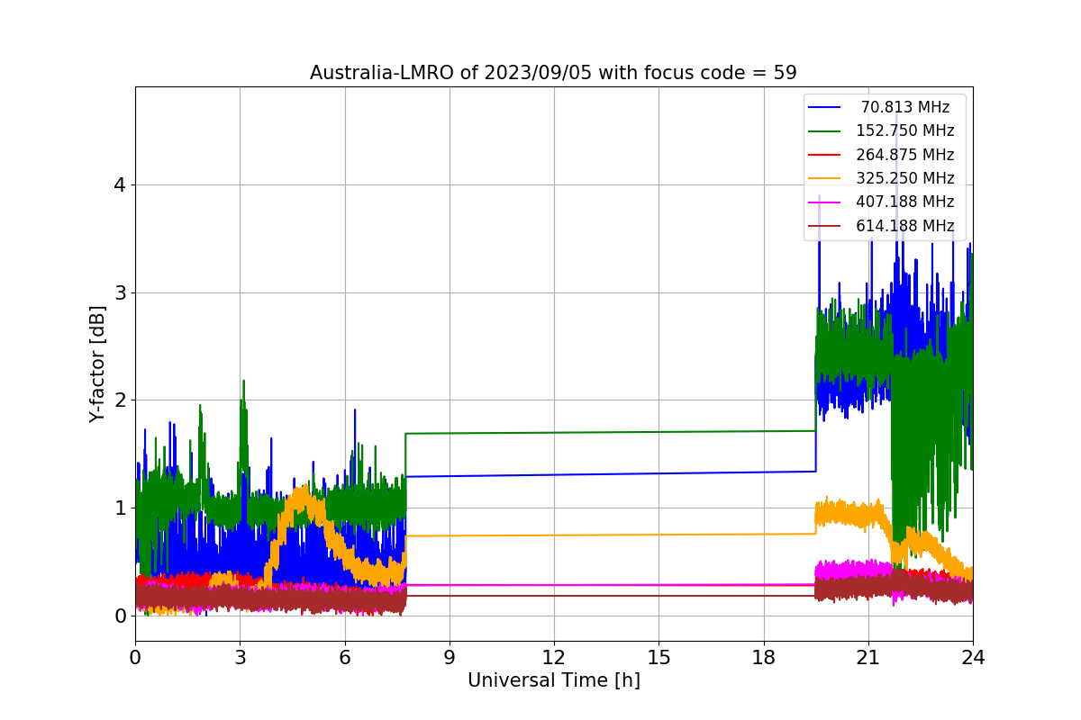Screen dimensions: 1081x720
Task: Select the '152.750 MHz' legend entry
Action: pyautogui.click(x=905, y=130)
